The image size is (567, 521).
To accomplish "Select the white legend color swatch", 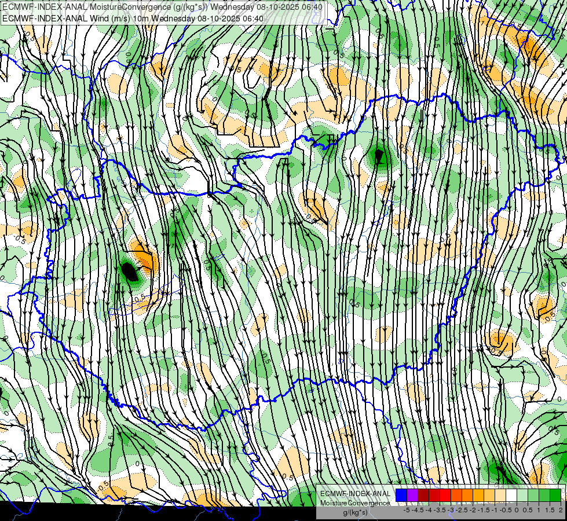I will 511,496.
